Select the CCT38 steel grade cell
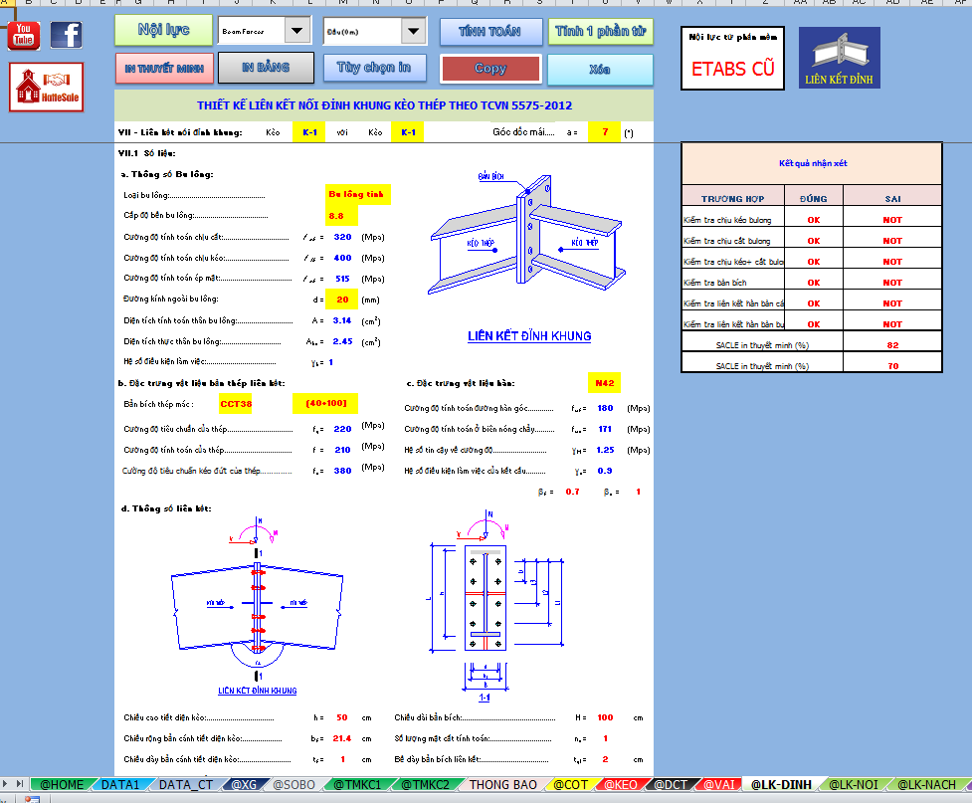The image size is (972, 803). [236, 404]
